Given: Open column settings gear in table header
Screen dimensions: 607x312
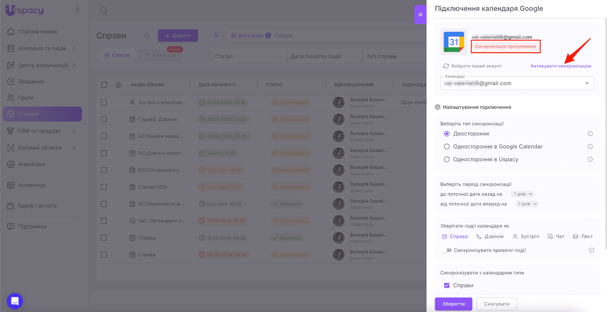Looking at the screenshot, I should 119,85.
